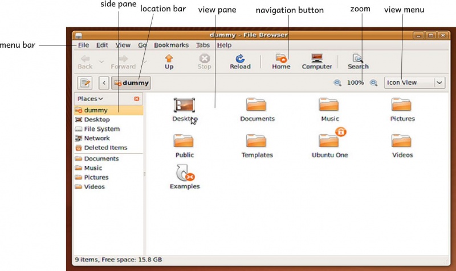Expand the Places side pane selector

tap(90, 99)
